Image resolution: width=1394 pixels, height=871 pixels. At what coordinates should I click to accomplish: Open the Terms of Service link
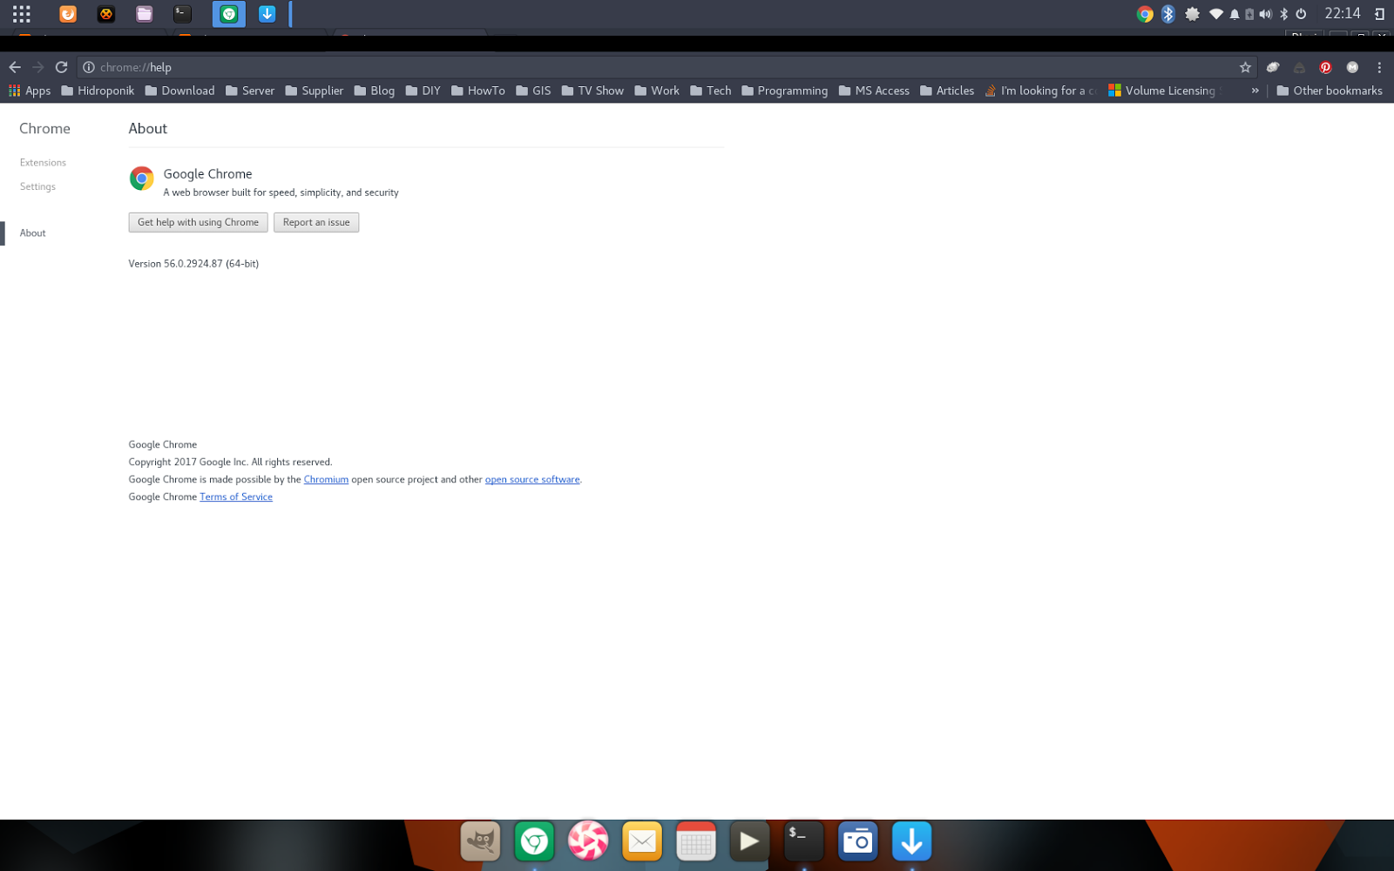[236, 497]
